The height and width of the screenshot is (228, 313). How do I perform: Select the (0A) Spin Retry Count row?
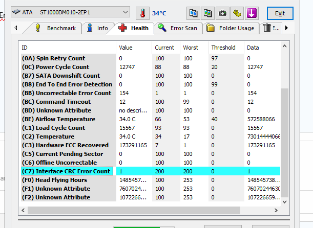pyautogui.click(x=151, y=58)
